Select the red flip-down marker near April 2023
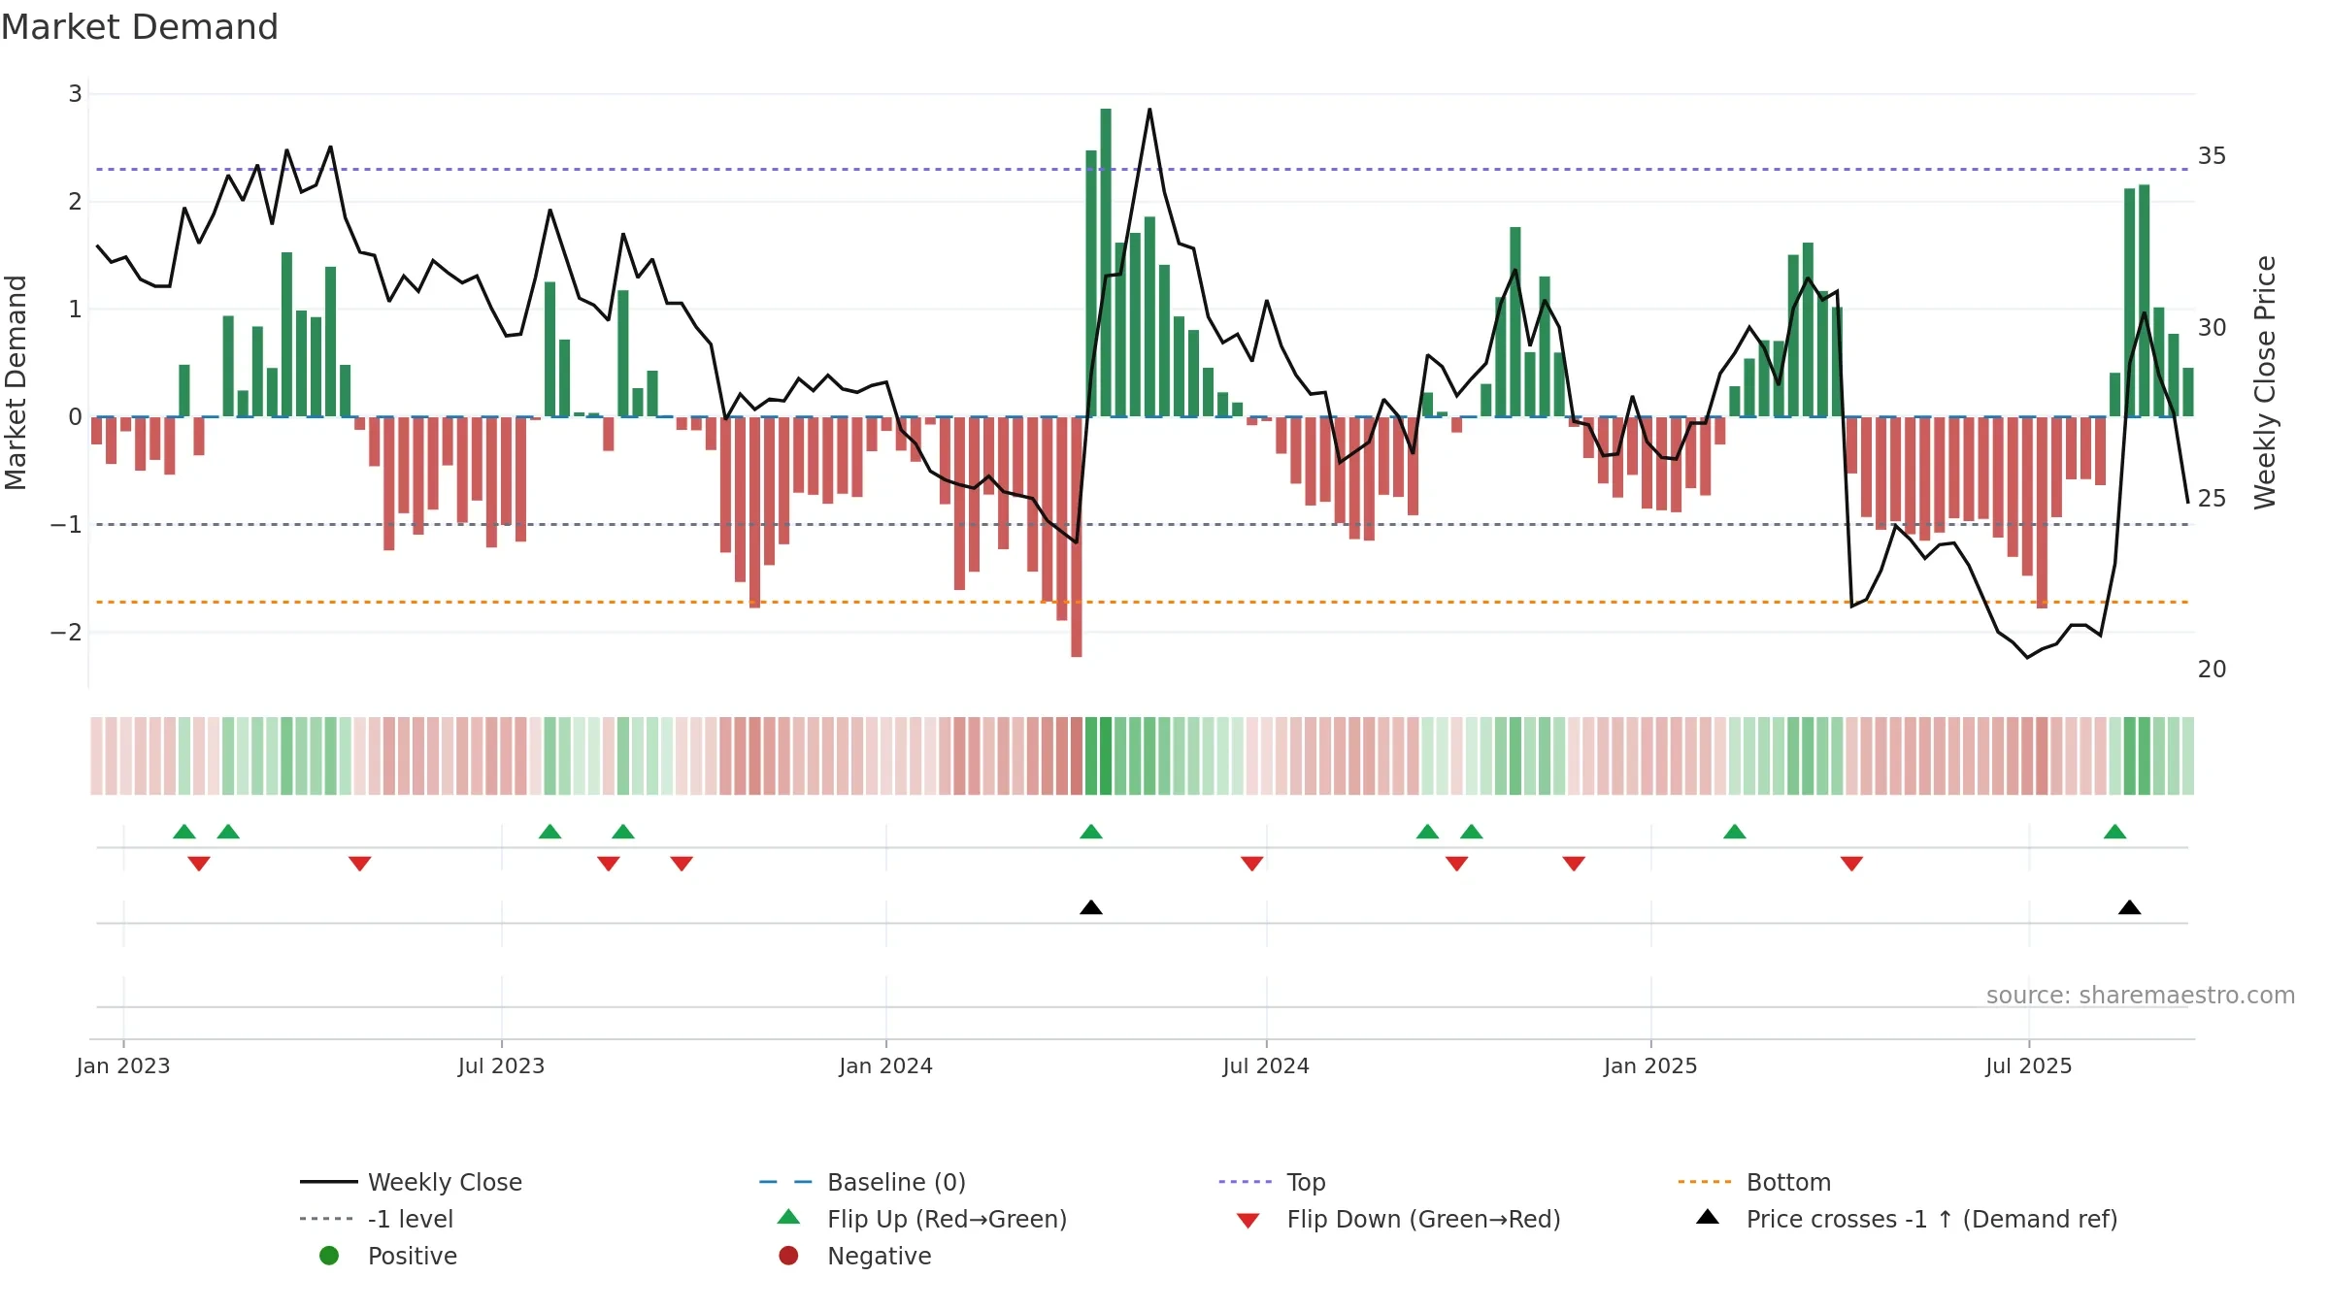 360,864
